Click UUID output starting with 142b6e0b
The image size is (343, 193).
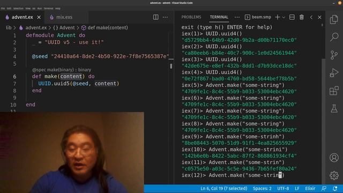click(x=239, y=156)
